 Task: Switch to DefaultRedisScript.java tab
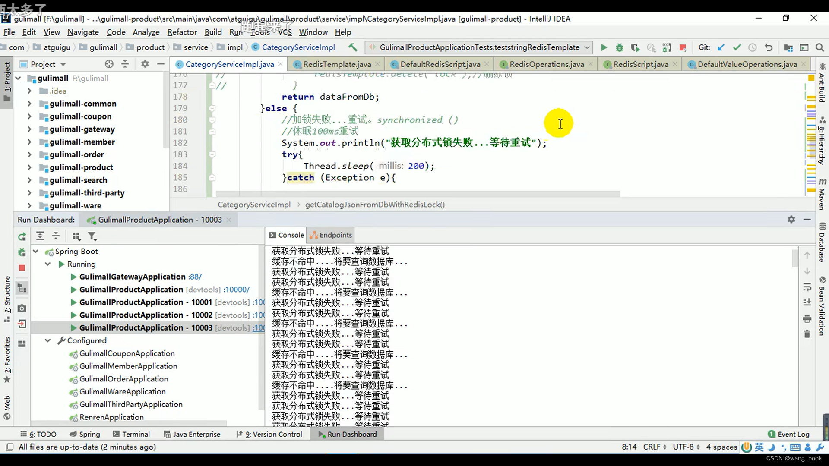tap(440, 64)
